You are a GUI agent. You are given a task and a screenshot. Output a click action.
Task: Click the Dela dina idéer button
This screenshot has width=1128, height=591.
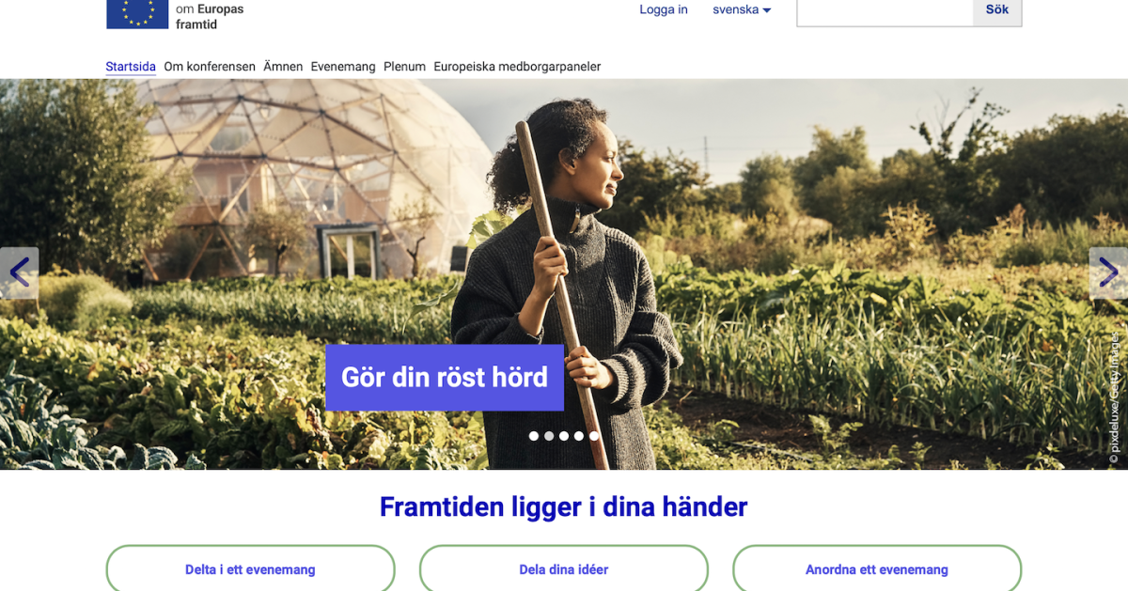[x=564, y=569]
